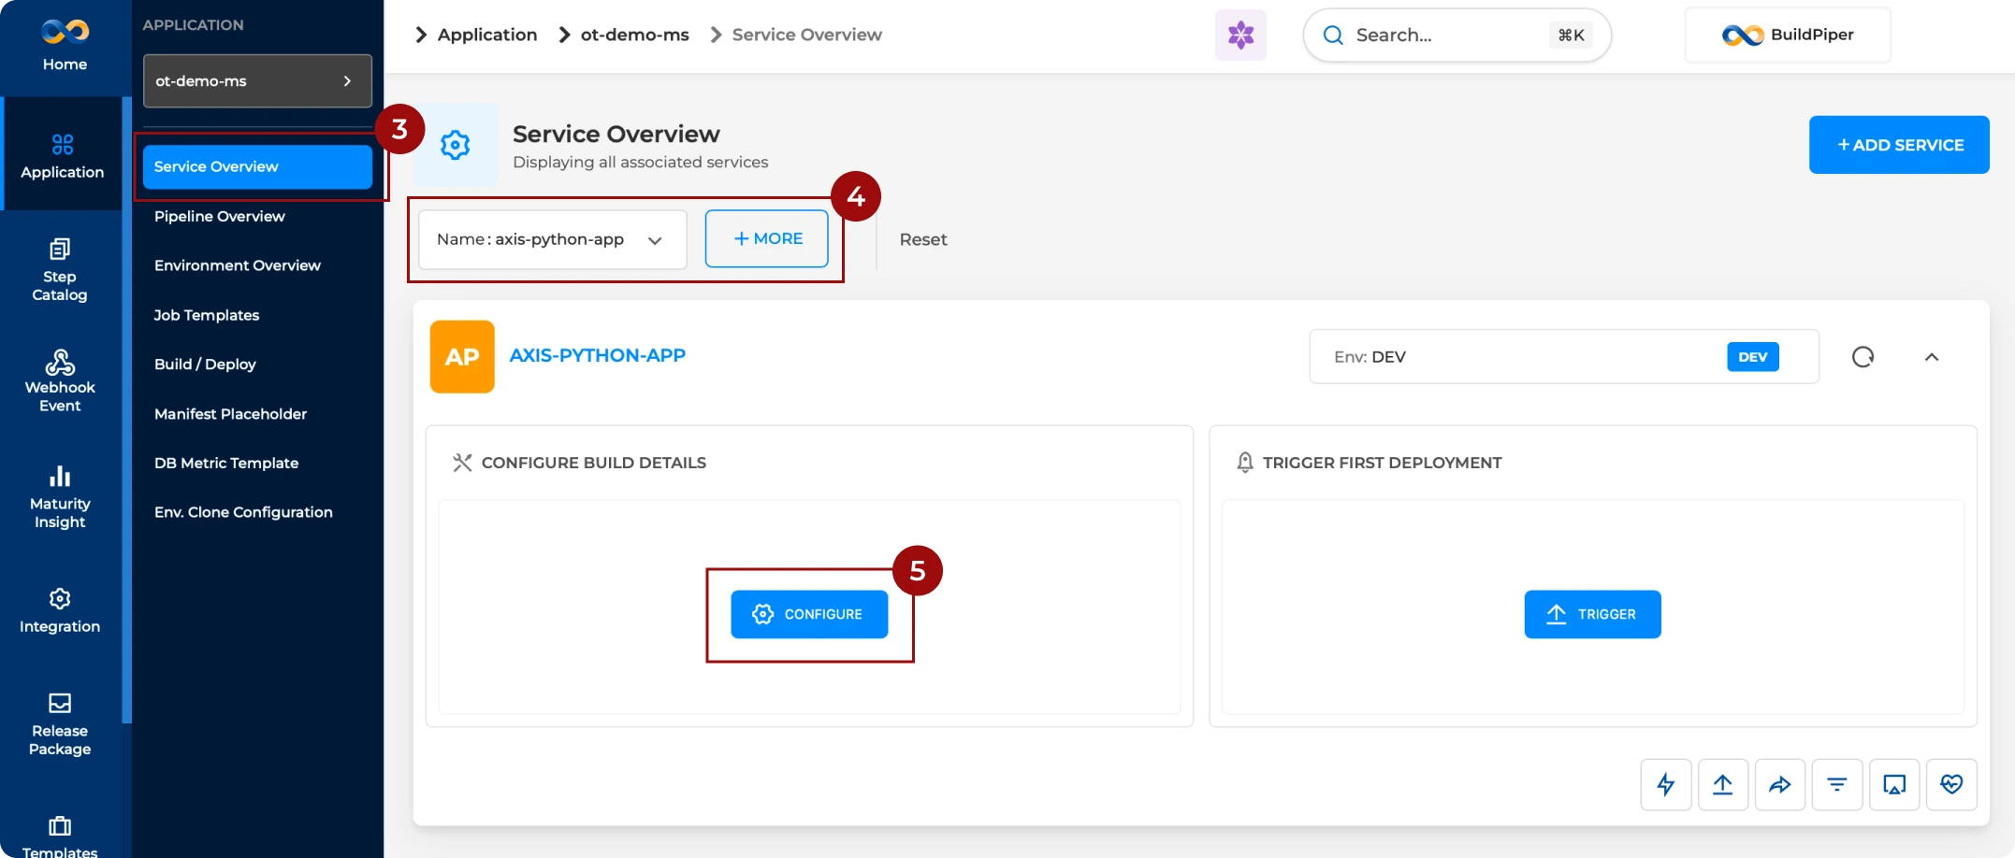Click Reset to clear filters

pos(923,240)
